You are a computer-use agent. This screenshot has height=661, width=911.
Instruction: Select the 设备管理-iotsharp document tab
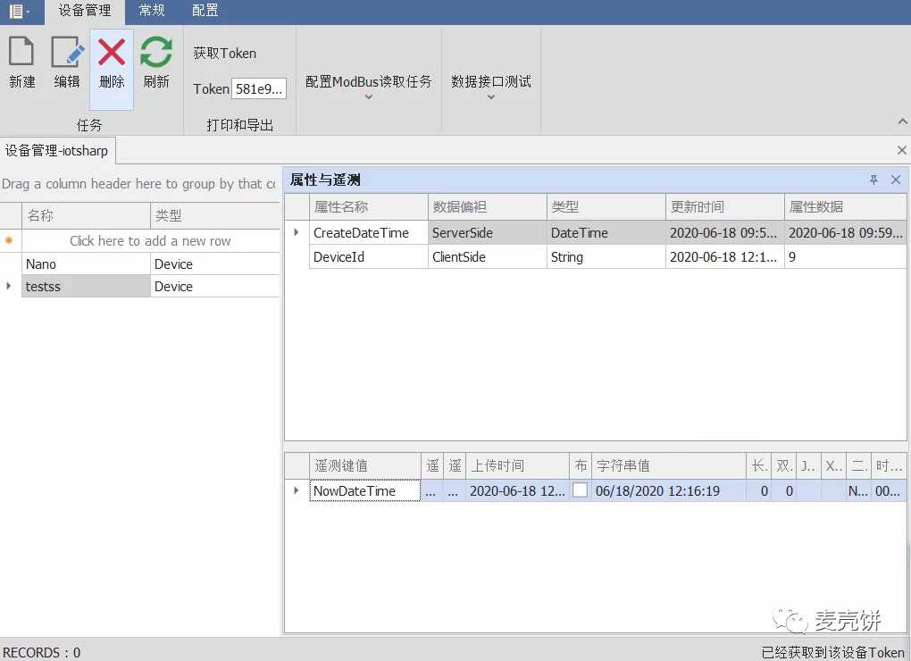pos(57,150)
